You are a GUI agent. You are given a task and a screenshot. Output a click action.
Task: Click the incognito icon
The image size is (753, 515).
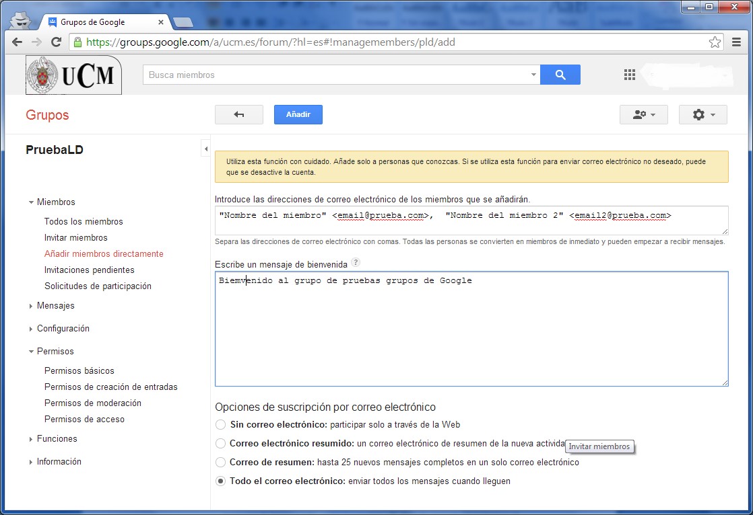[20, 20]
